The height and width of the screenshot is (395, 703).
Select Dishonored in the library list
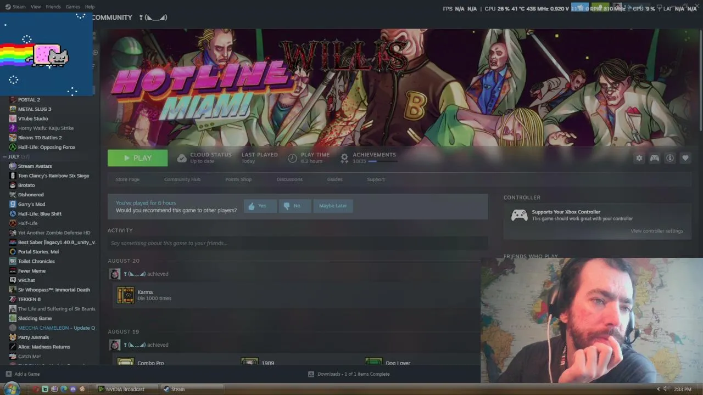(x=31, y=195)
